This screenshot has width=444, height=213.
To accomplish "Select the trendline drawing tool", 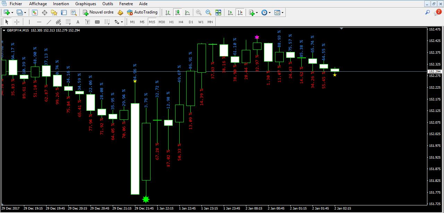I will point(49,22).
